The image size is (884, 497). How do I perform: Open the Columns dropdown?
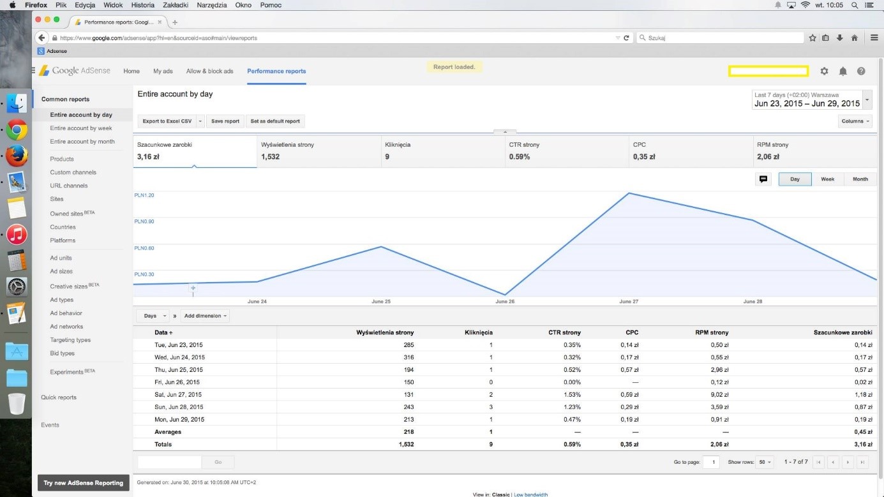click(855, 121)
